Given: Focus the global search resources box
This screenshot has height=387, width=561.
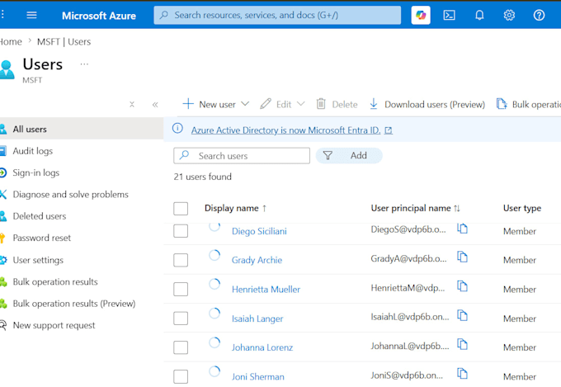Looking at the screenshot, I should [x=277, y=15].
